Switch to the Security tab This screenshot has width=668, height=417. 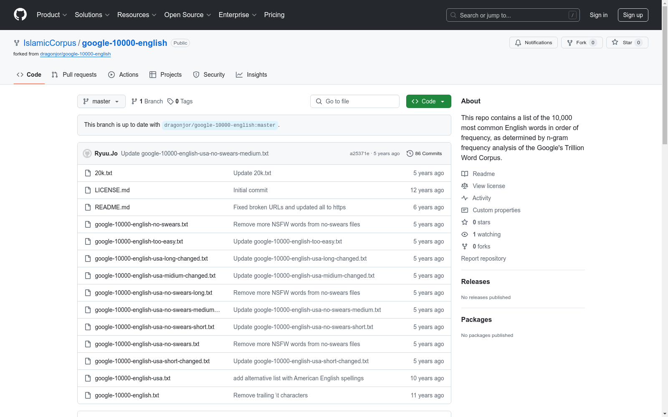[209, 75]
